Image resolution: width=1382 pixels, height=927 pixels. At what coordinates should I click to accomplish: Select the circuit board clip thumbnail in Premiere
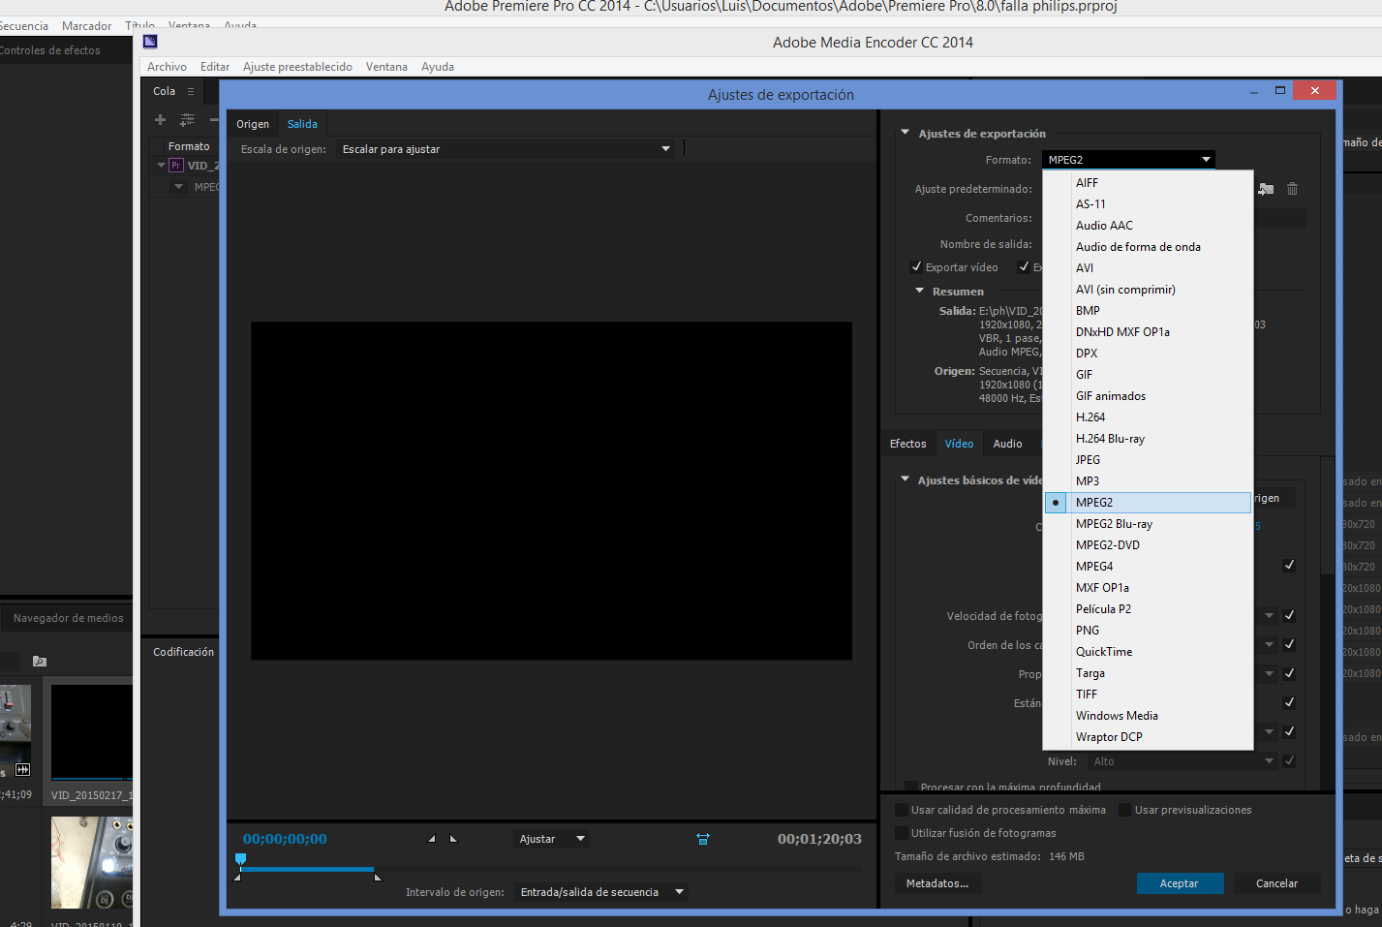[x=92, y=862]
